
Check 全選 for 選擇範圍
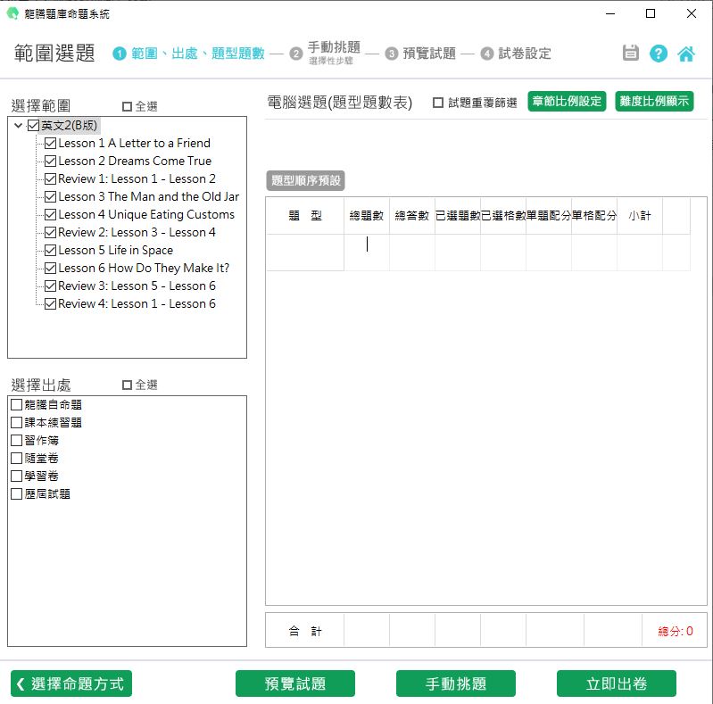click(127, 106)
